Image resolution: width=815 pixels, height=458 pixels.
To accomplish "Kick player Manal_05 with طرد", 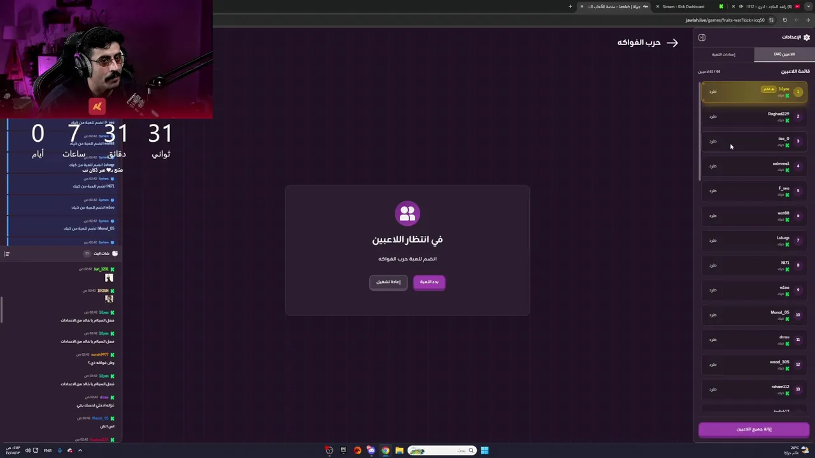I will [713, 315].
